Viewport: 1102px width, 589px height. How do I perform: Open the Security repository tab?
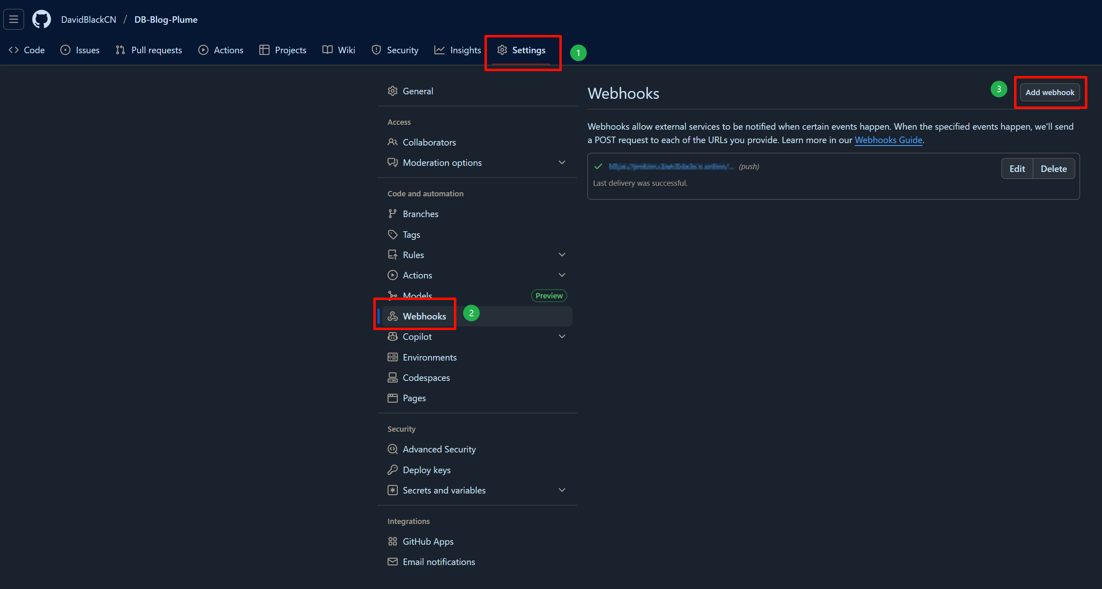click(x=395, y=50)
